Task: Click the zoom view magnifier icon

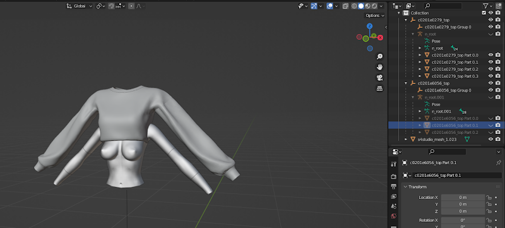Action: (x=380, y=57)
